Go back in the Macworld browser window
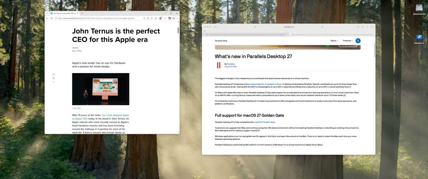The width and height of the screenshot is (428, 179). pyautogui.click(x=47, y=18)
